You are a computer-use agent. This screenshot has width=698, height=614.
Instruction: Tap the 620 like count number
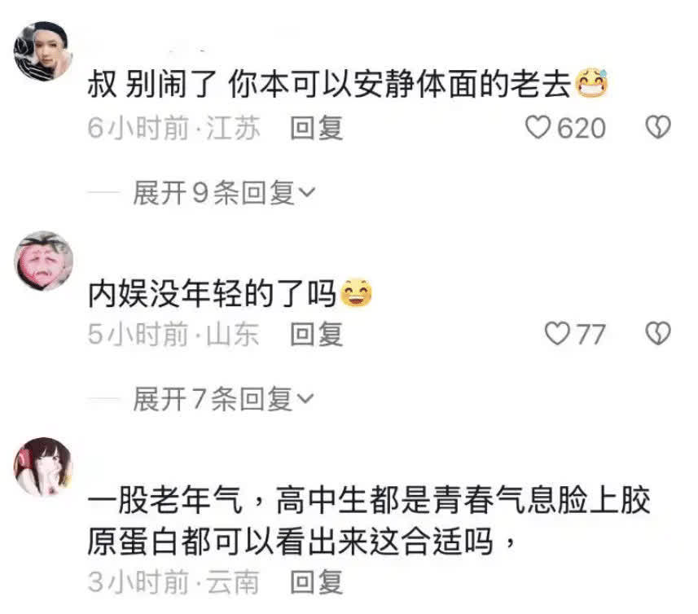[x=582, y=129]
